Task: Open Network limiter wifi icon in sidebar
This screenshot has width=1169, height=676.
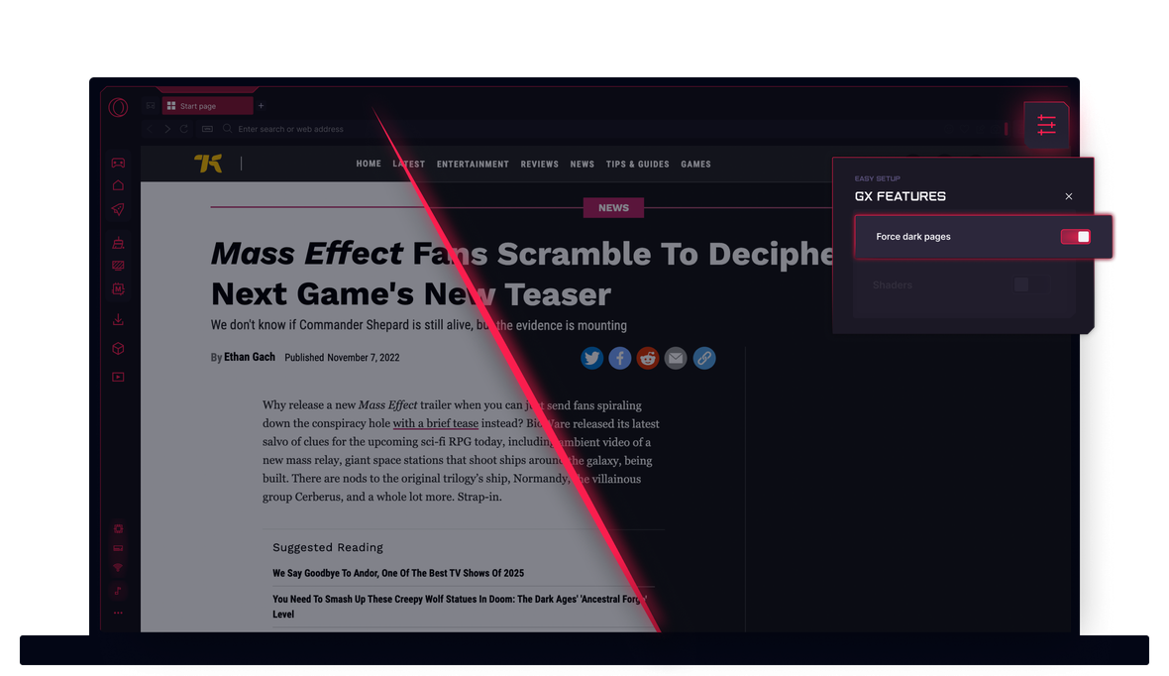Action: tap(118, 568)
